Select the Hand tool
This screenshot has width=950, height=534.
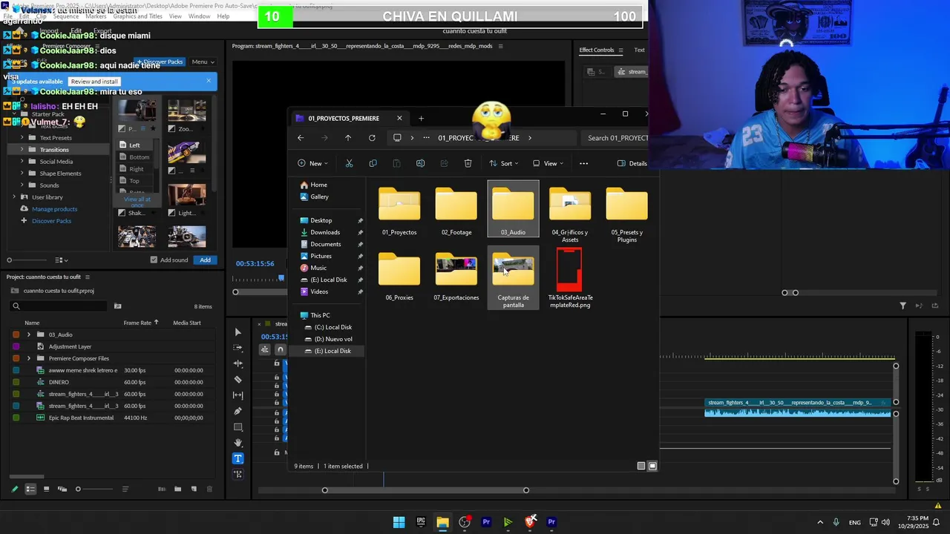click(x=237, y=443)
